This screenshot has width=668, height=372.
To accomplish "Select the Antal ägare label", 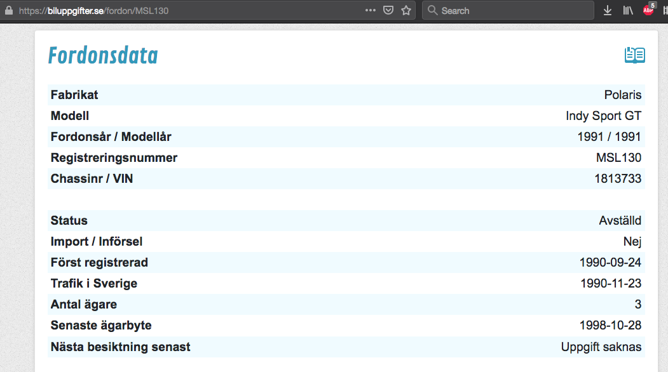I will (83, 304).
